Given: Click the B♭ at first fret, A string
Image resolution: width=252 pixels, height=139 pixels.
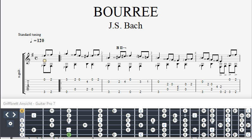Looking at the screenshot, I should click(34, 130).
